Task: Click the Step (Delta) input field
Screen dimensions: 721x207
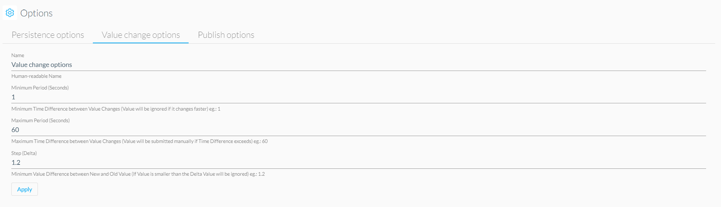Action: point(359,163)
